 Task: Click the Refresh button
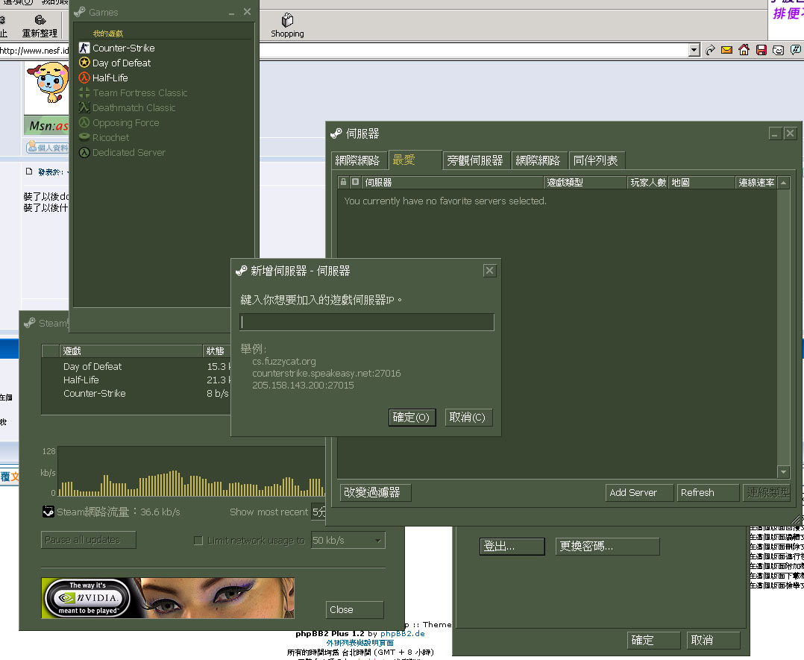[x=708, y=492]
